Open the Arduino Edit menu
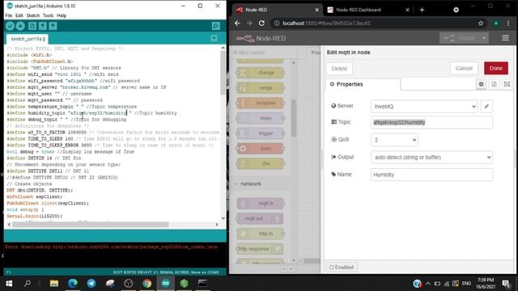Screen dimensions: 518x291 (19, 15)
